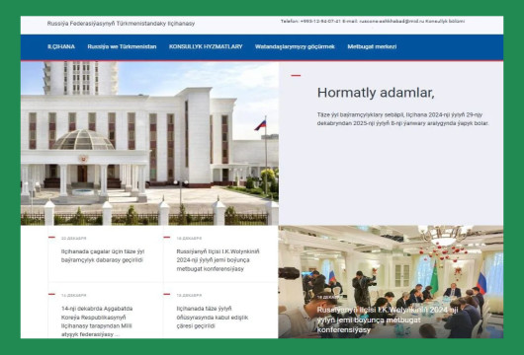Click the New Year holiday closure notice text
The image size is (524, 355).
coord(403,119)
